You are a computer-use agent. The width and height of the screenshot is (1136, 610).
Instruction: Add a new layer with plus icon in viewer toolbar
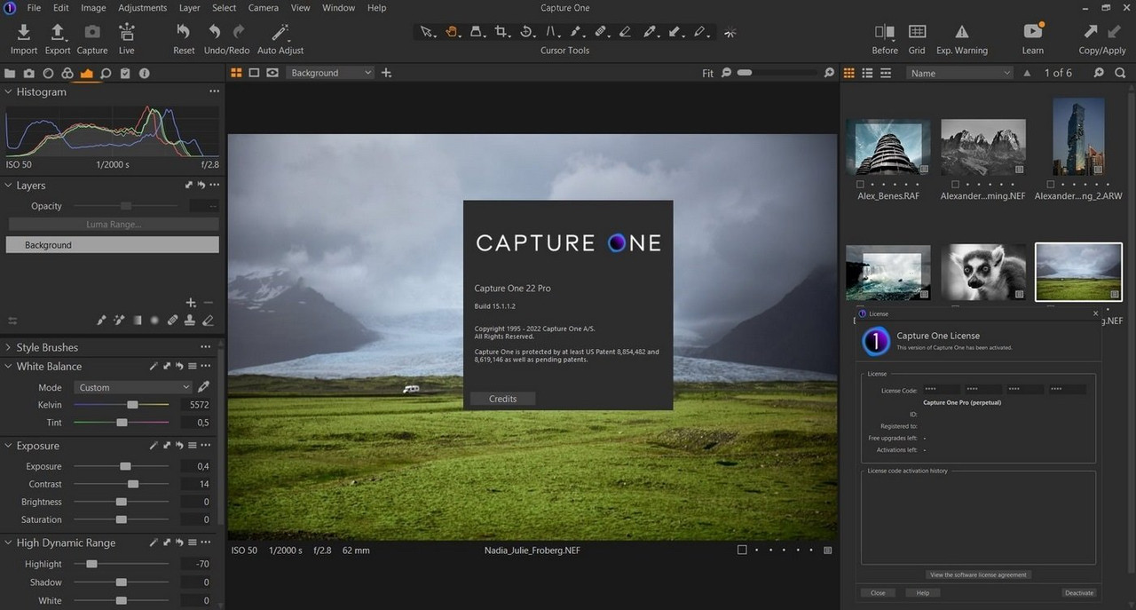386,73
